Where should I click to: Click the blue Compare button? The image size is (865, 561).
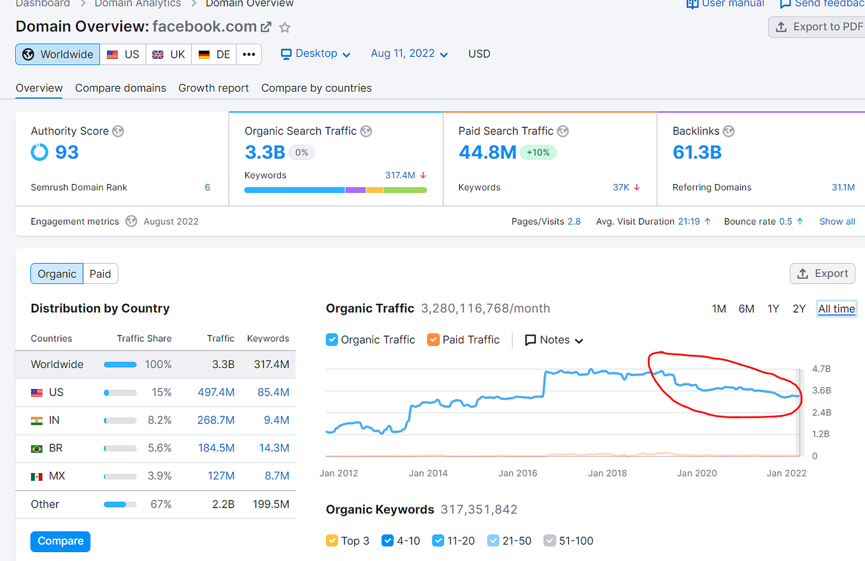61,541
